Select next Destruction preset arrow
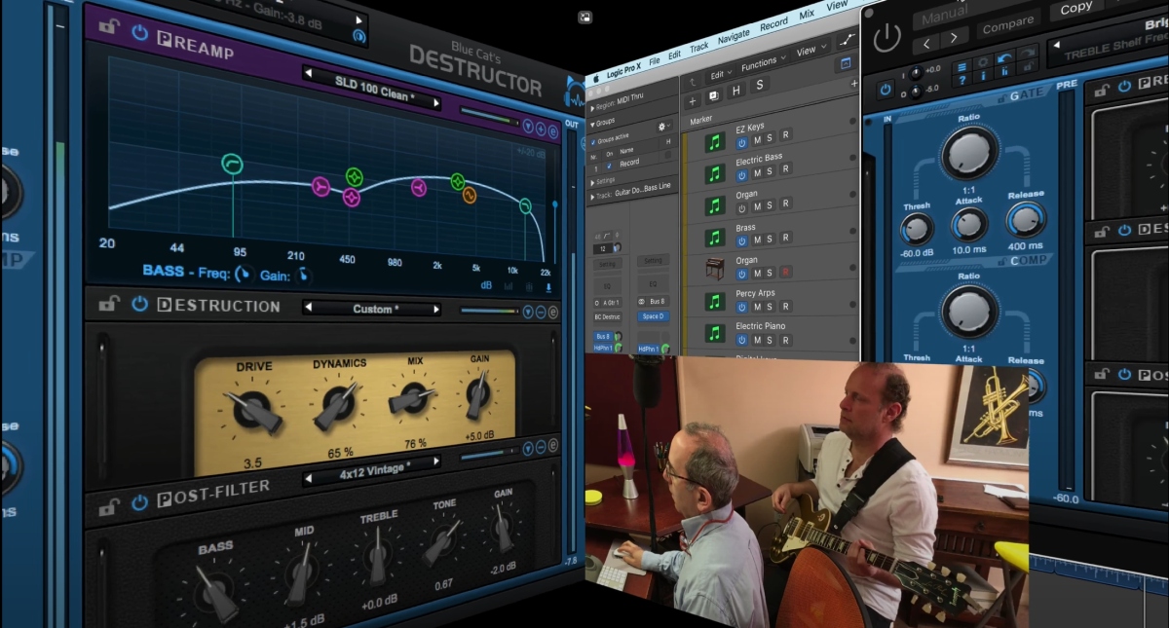 tap(436, 311)
